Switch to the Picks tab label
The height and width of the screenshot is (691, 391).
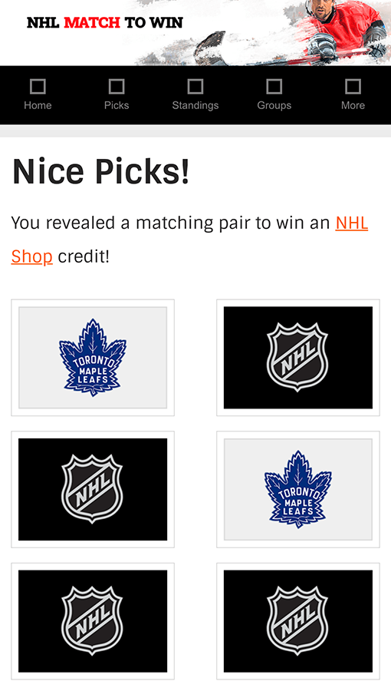point(117,105)
